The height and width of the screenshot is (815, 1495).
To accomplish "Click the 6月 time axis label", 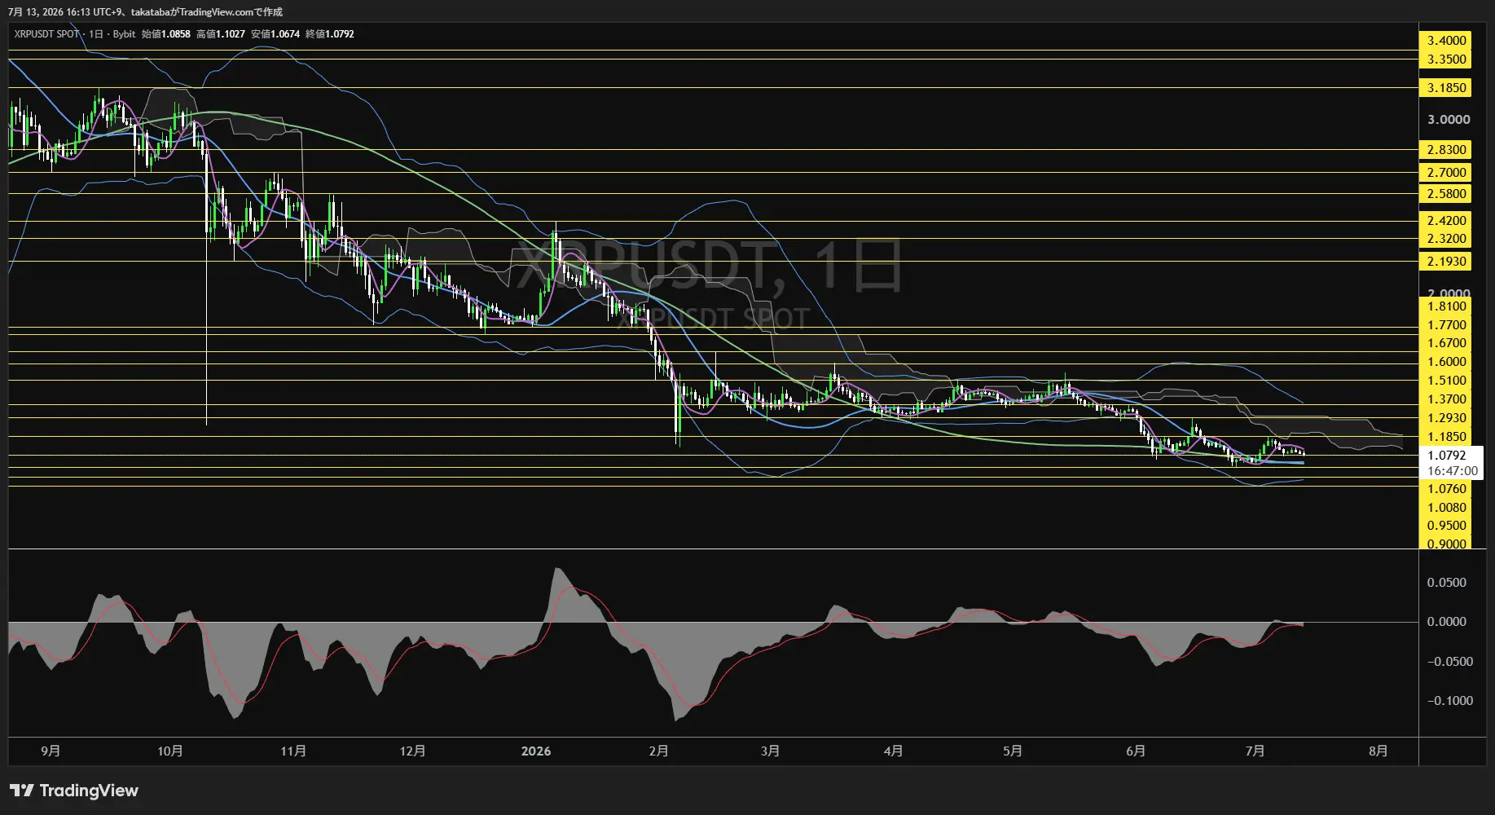I will (1136, 751).
